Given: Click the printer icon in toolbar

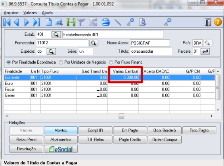Looking at the screenshot, I should pos(106,22).
